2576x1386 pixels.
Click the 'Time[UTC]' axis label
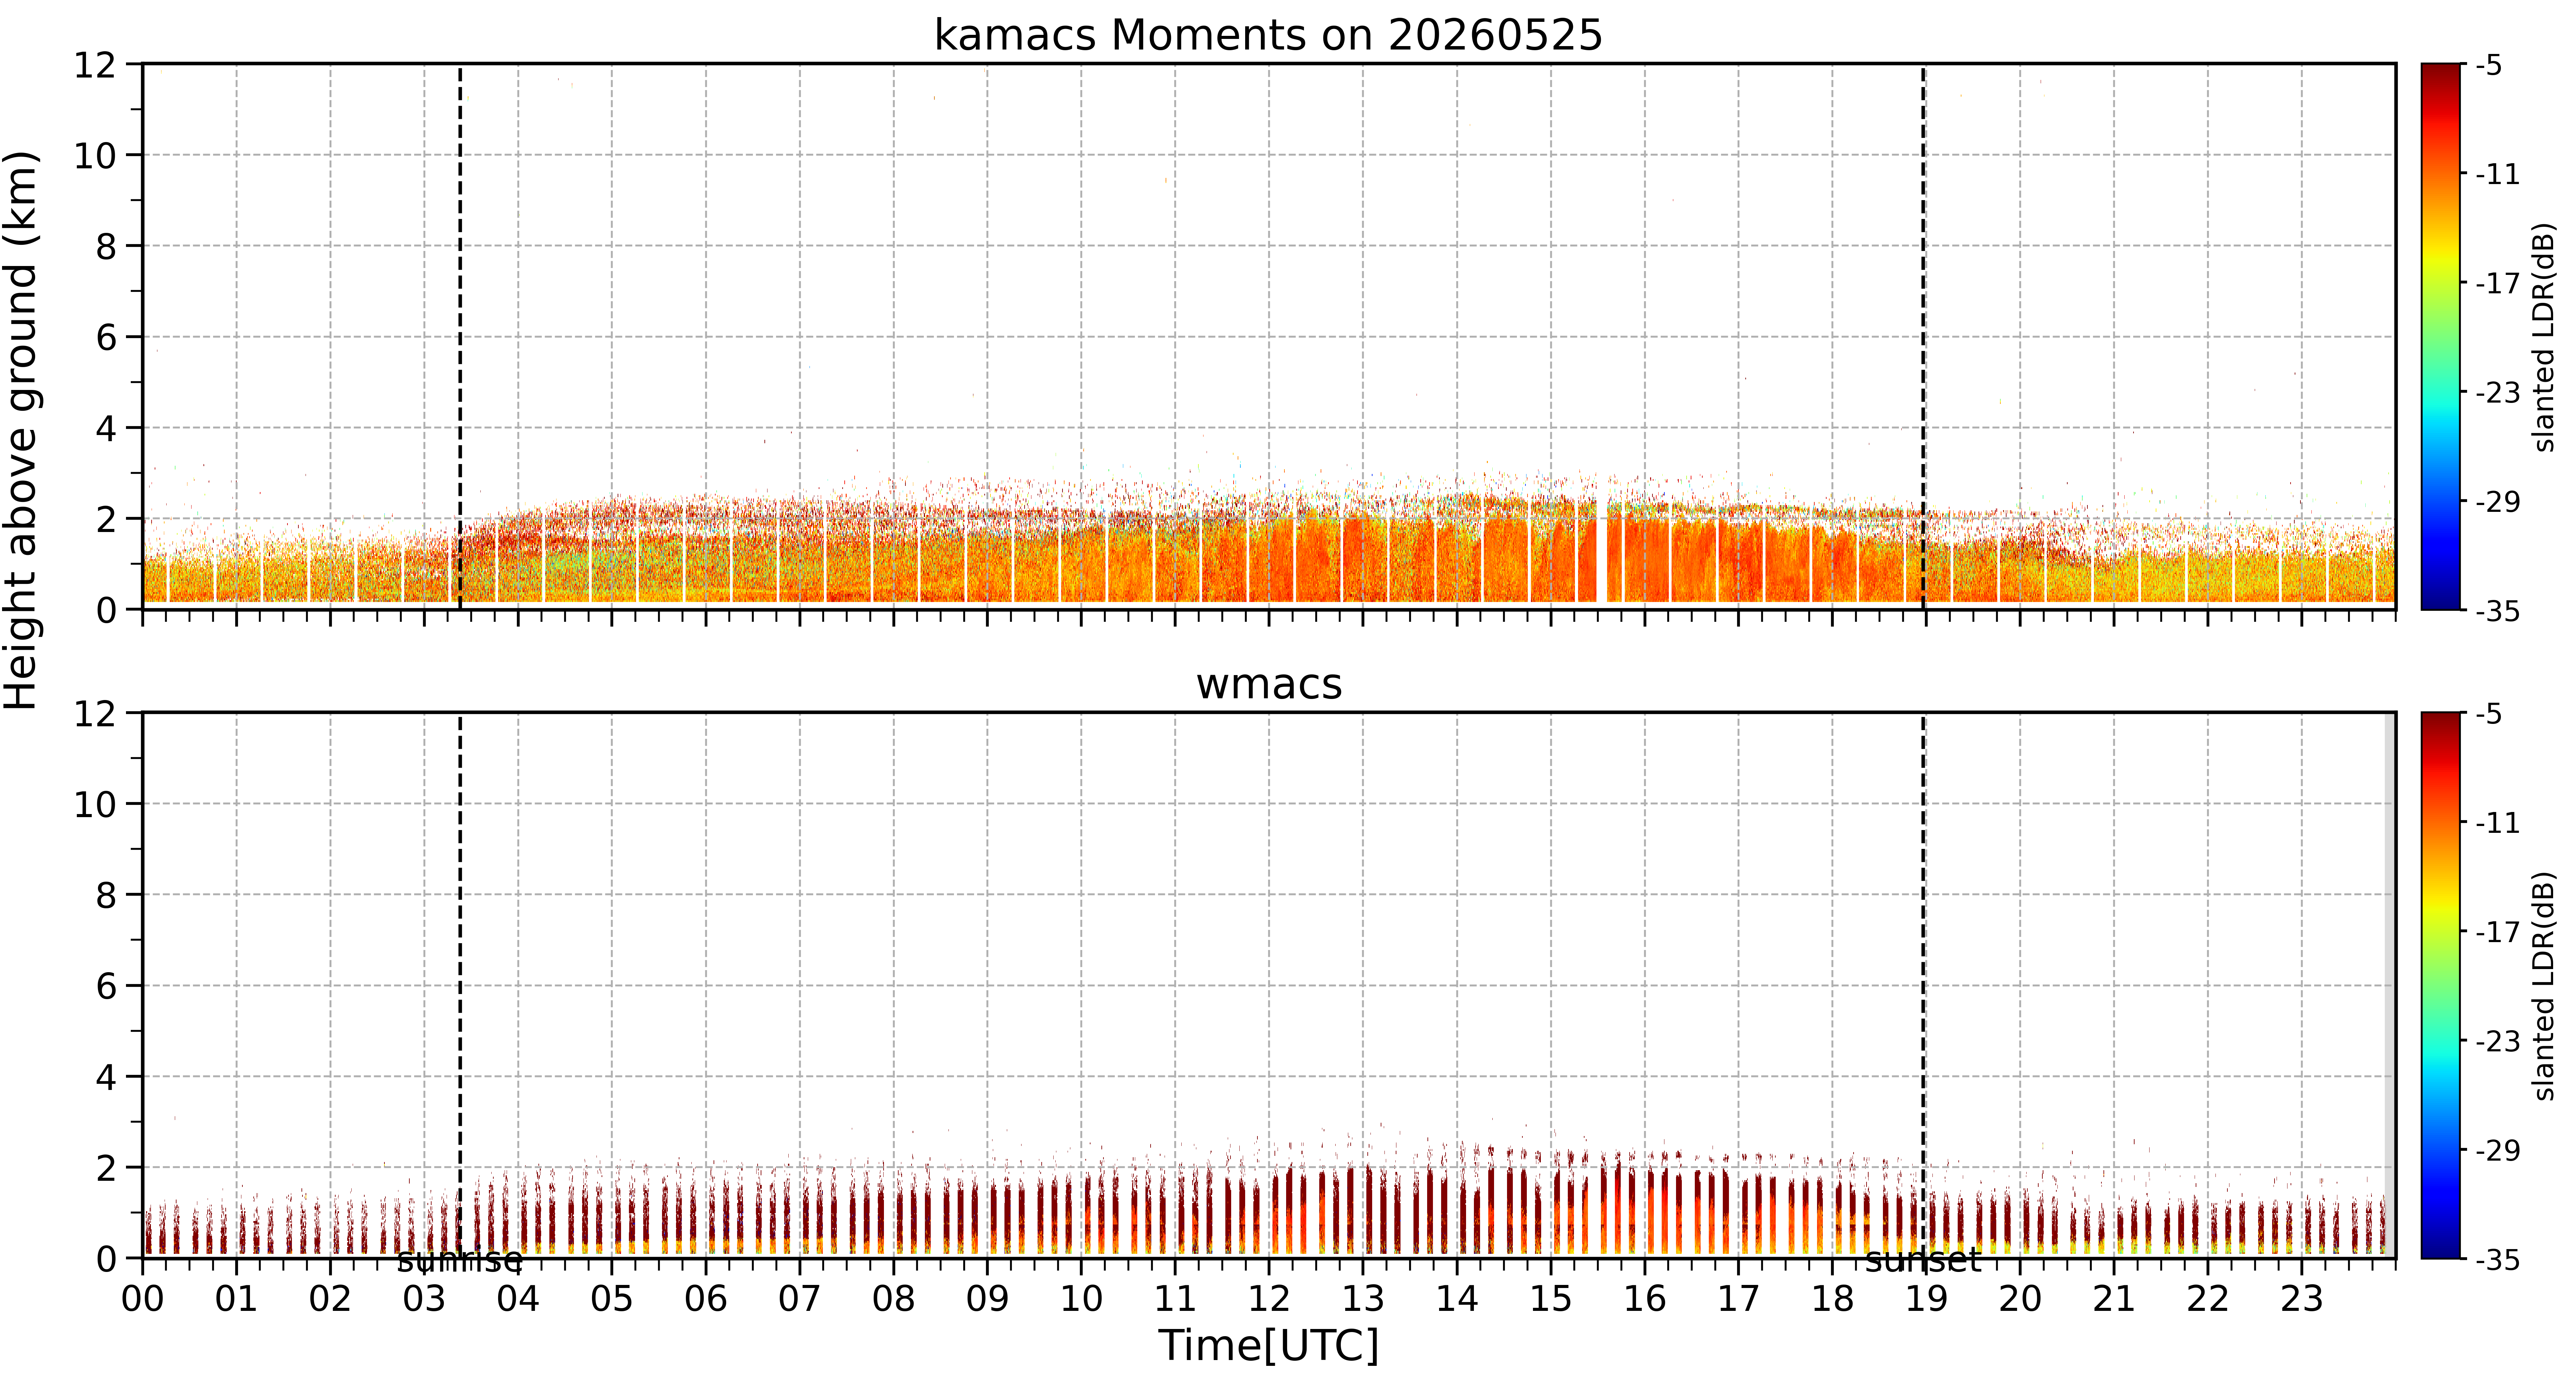pos(1268,1346)
